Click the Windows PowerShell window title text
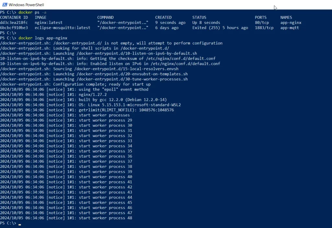The width and height of the screenshot is (332, 228). point(26,5)
